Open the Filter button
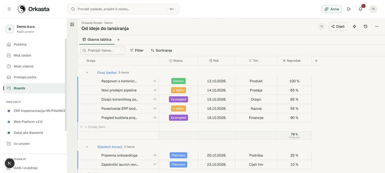 (136, 50)
